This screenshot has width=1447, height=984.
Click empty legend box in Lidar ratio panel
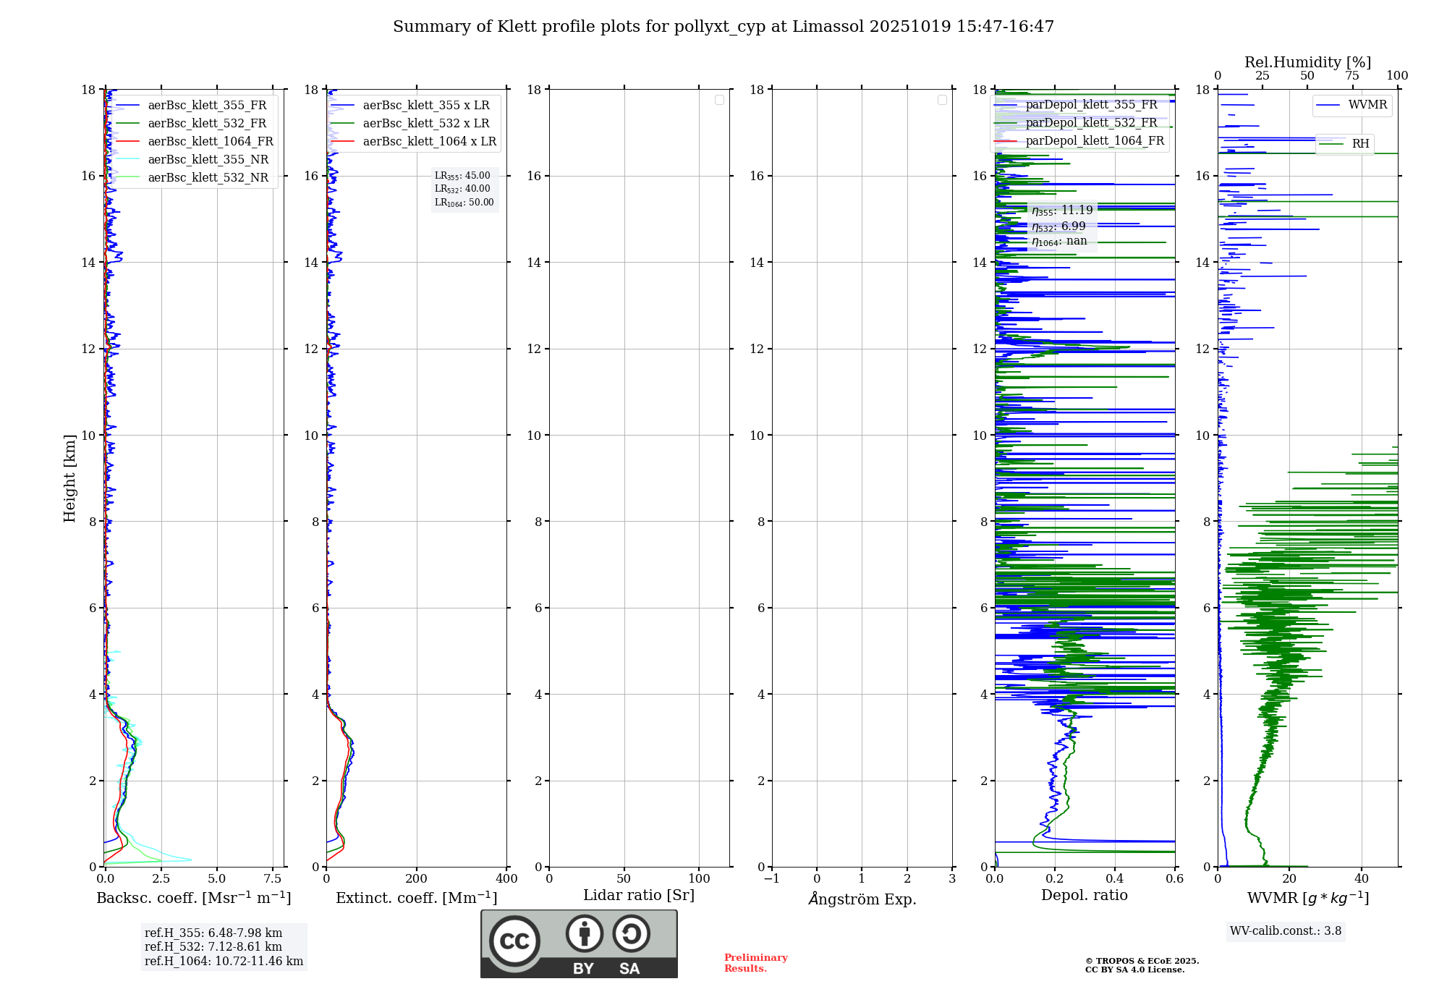[719, 100]
